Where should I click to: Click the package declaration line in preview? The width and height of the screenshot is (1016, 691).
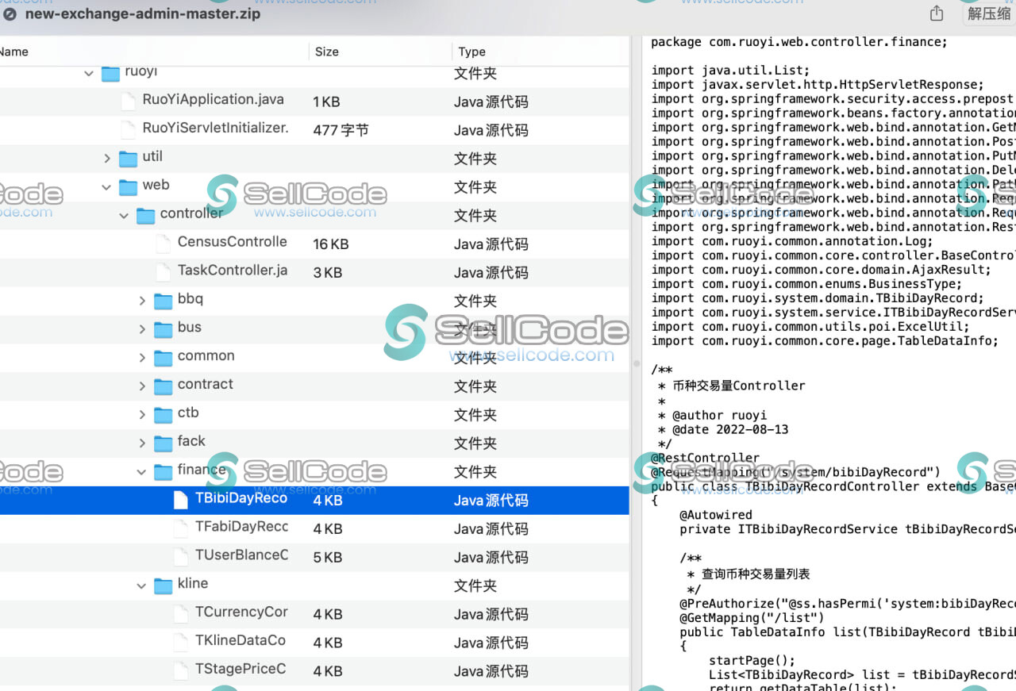click(x=799, y=42)
